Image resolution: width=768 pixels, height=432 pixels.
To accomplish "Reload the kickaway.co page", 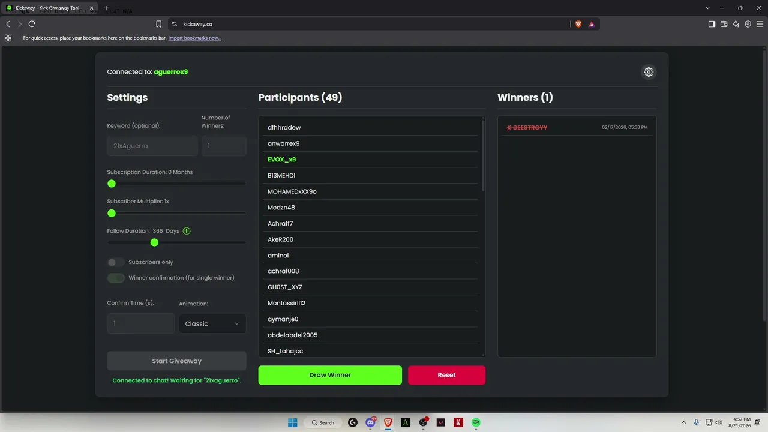I will point(32,24).
